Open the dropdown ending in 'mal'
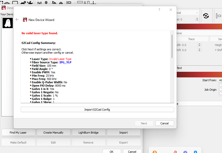 coord(188,13)
